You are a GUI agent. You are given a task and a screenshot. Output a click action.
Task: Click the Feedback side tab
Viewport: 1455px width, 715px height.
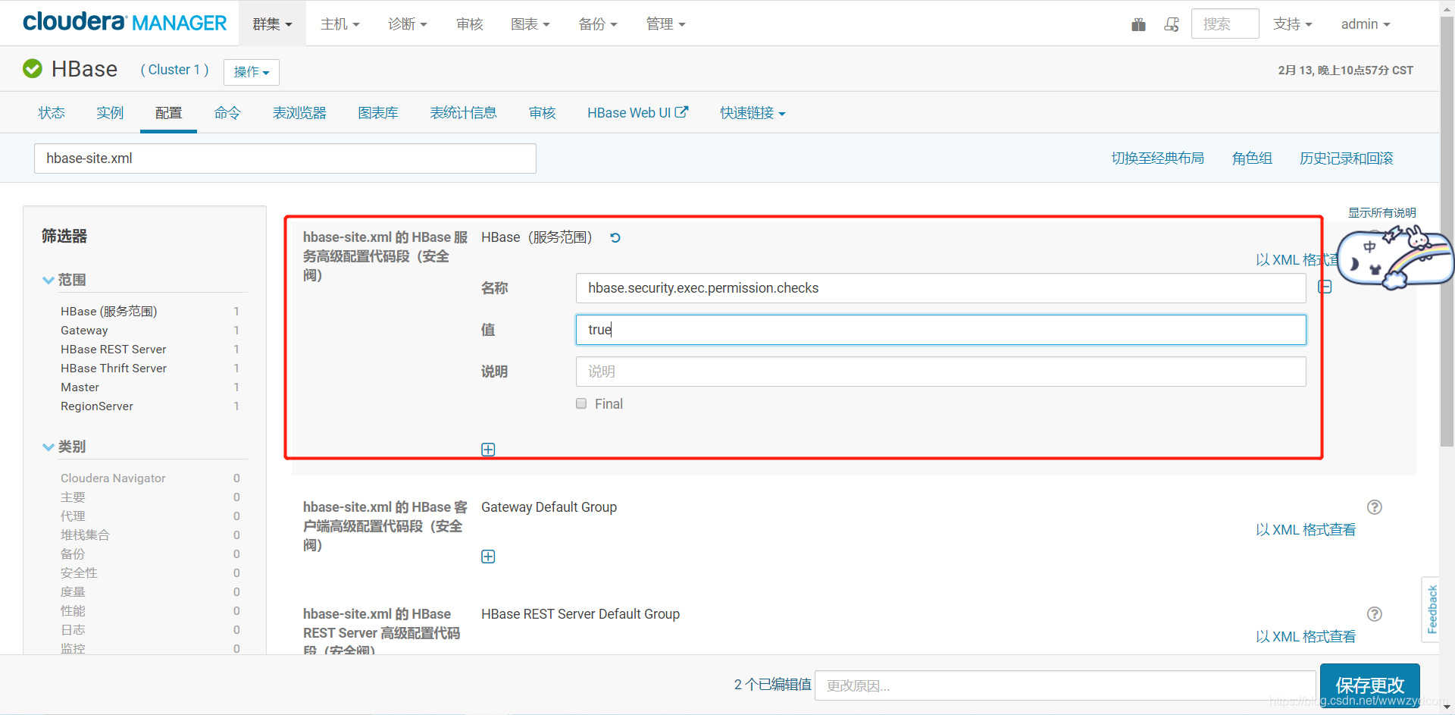click(1431, 609)
